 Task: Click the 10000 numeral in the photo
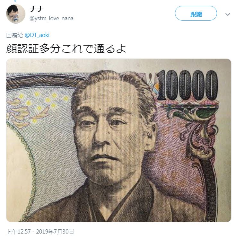point(187,85)
